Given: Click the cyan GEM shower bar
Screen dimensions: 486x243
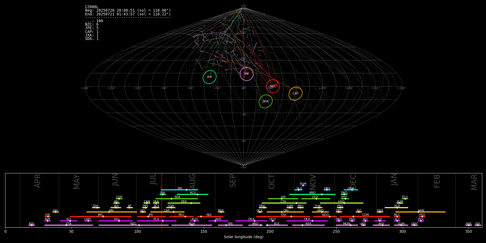Looking at the screenshot, I should pos(351,190).
